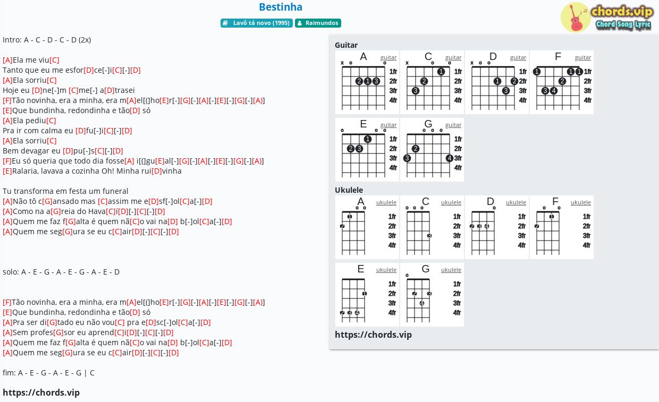Click guitar link above E chord diagram

388,125
